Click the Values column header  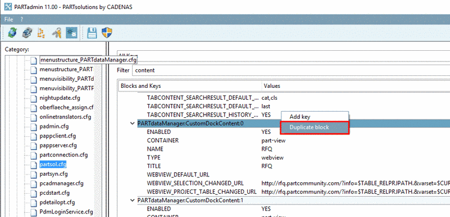(356, 86)
